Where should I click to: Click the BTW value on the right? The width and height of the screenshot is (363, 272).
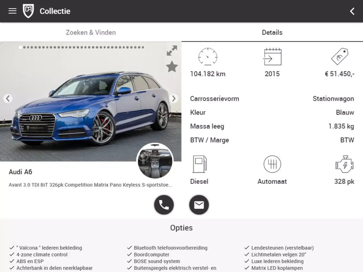(347, 140)
